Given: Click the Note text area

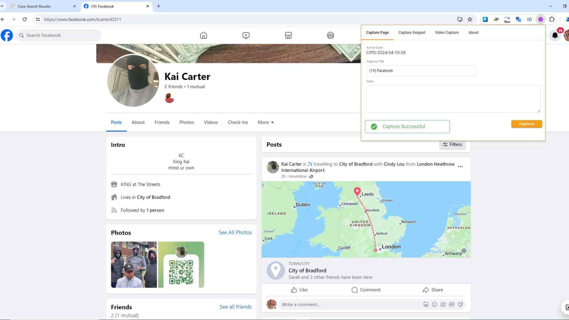Looking at the screenshot, I should point(453,99).
